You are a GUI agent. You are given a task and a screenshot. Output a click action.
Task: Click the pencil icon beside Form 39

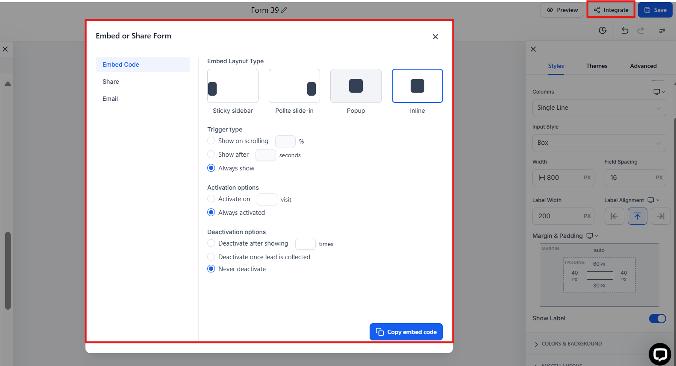click(x=284, y=10)
